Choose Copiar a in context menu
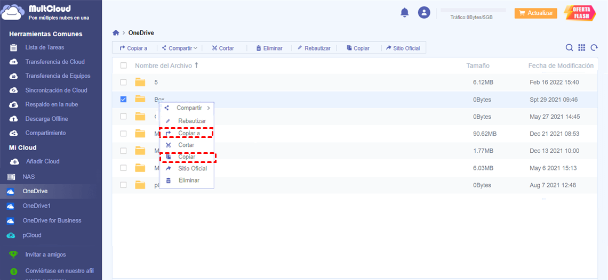 click(x=187, y=133)
